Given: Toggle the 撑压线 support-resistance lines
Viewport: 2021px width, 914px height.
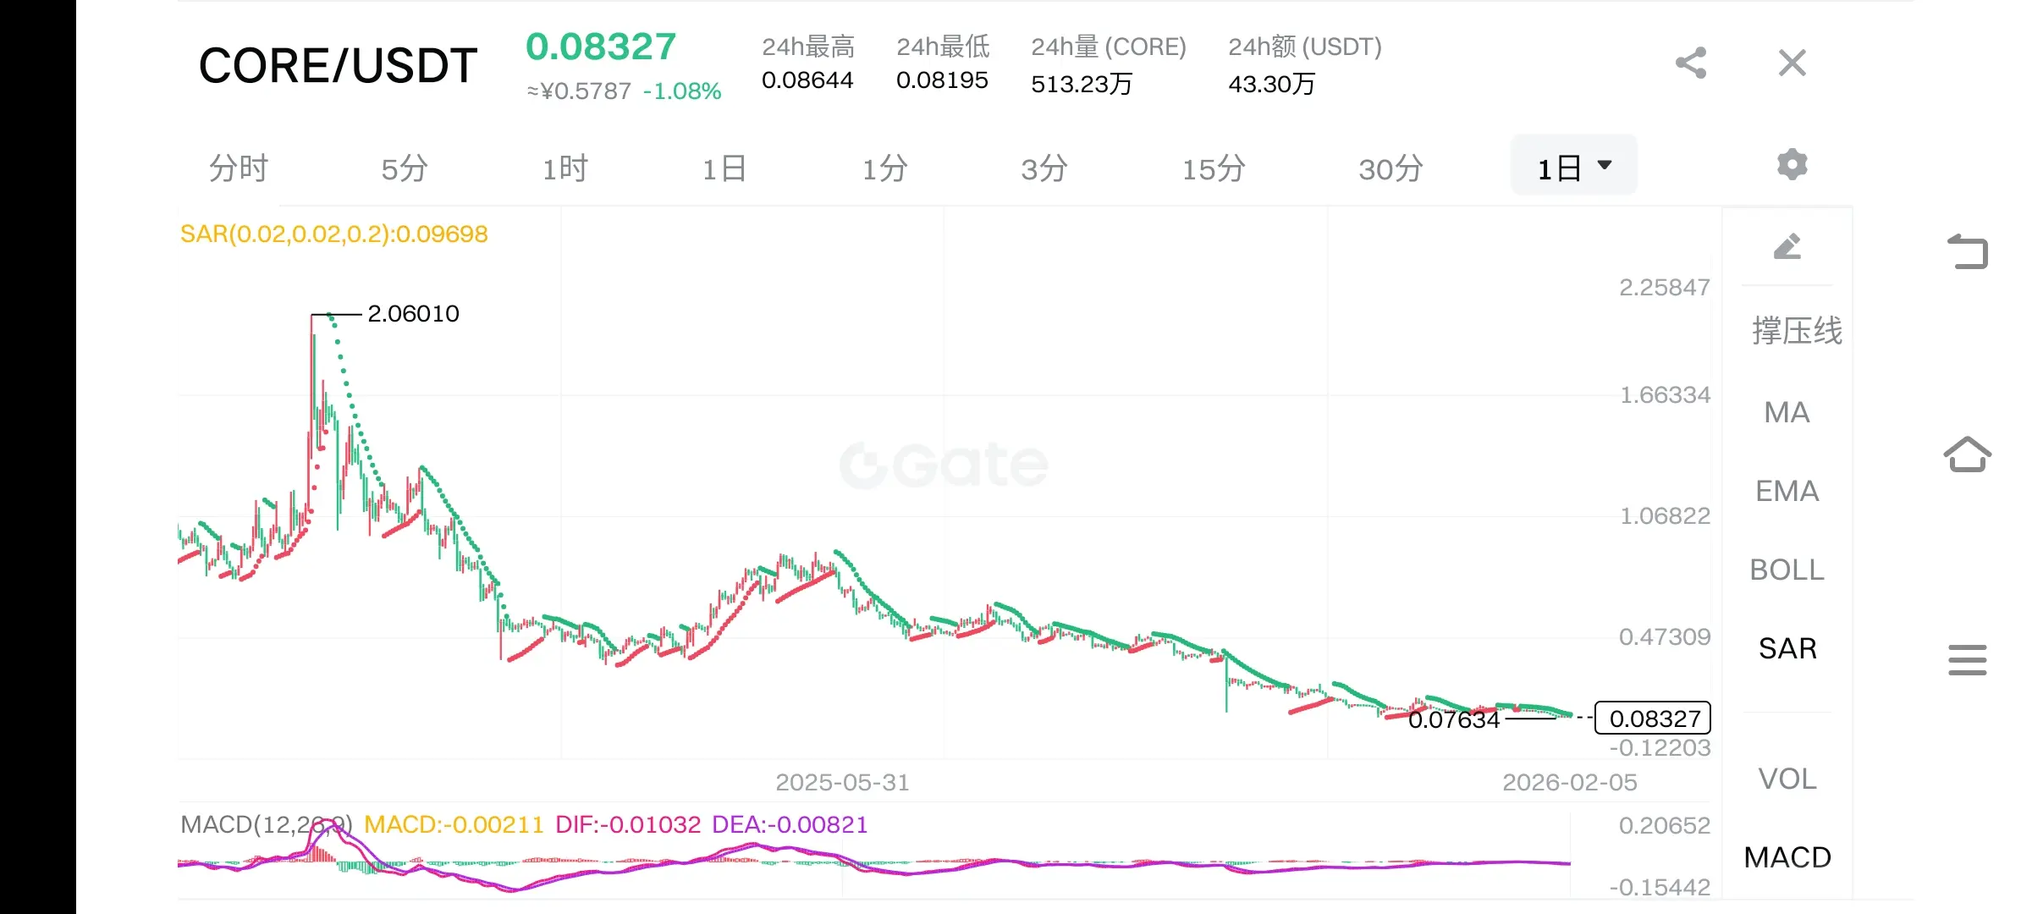Looking at the screenshot, I should click(1796, 331).
